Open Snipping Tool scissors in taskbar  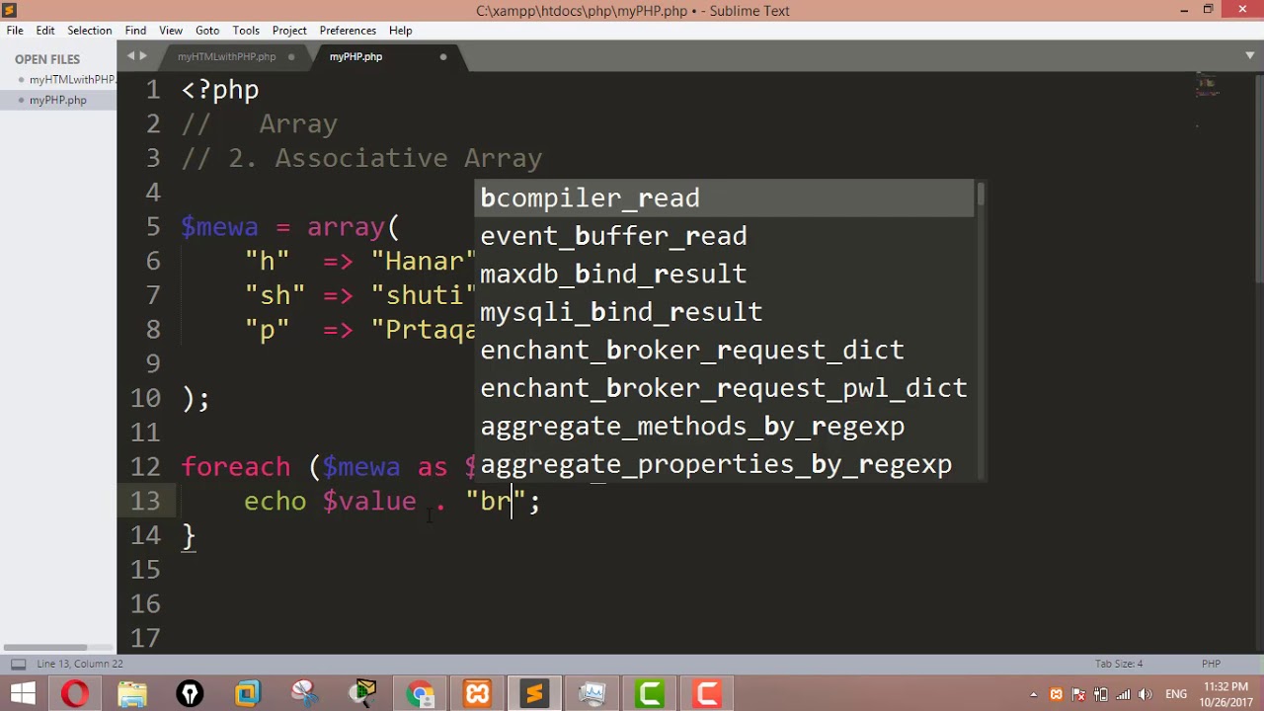[x=304, y=694]
